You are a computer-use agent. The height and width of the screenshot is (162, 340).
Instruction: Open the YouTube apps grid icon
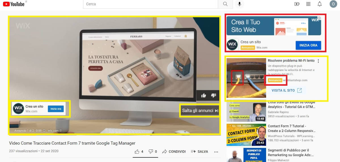309,4
